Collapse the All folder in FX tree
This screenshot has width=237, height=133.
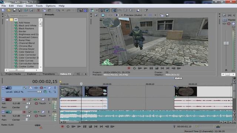pyautogui.click(x=7, y=20)
